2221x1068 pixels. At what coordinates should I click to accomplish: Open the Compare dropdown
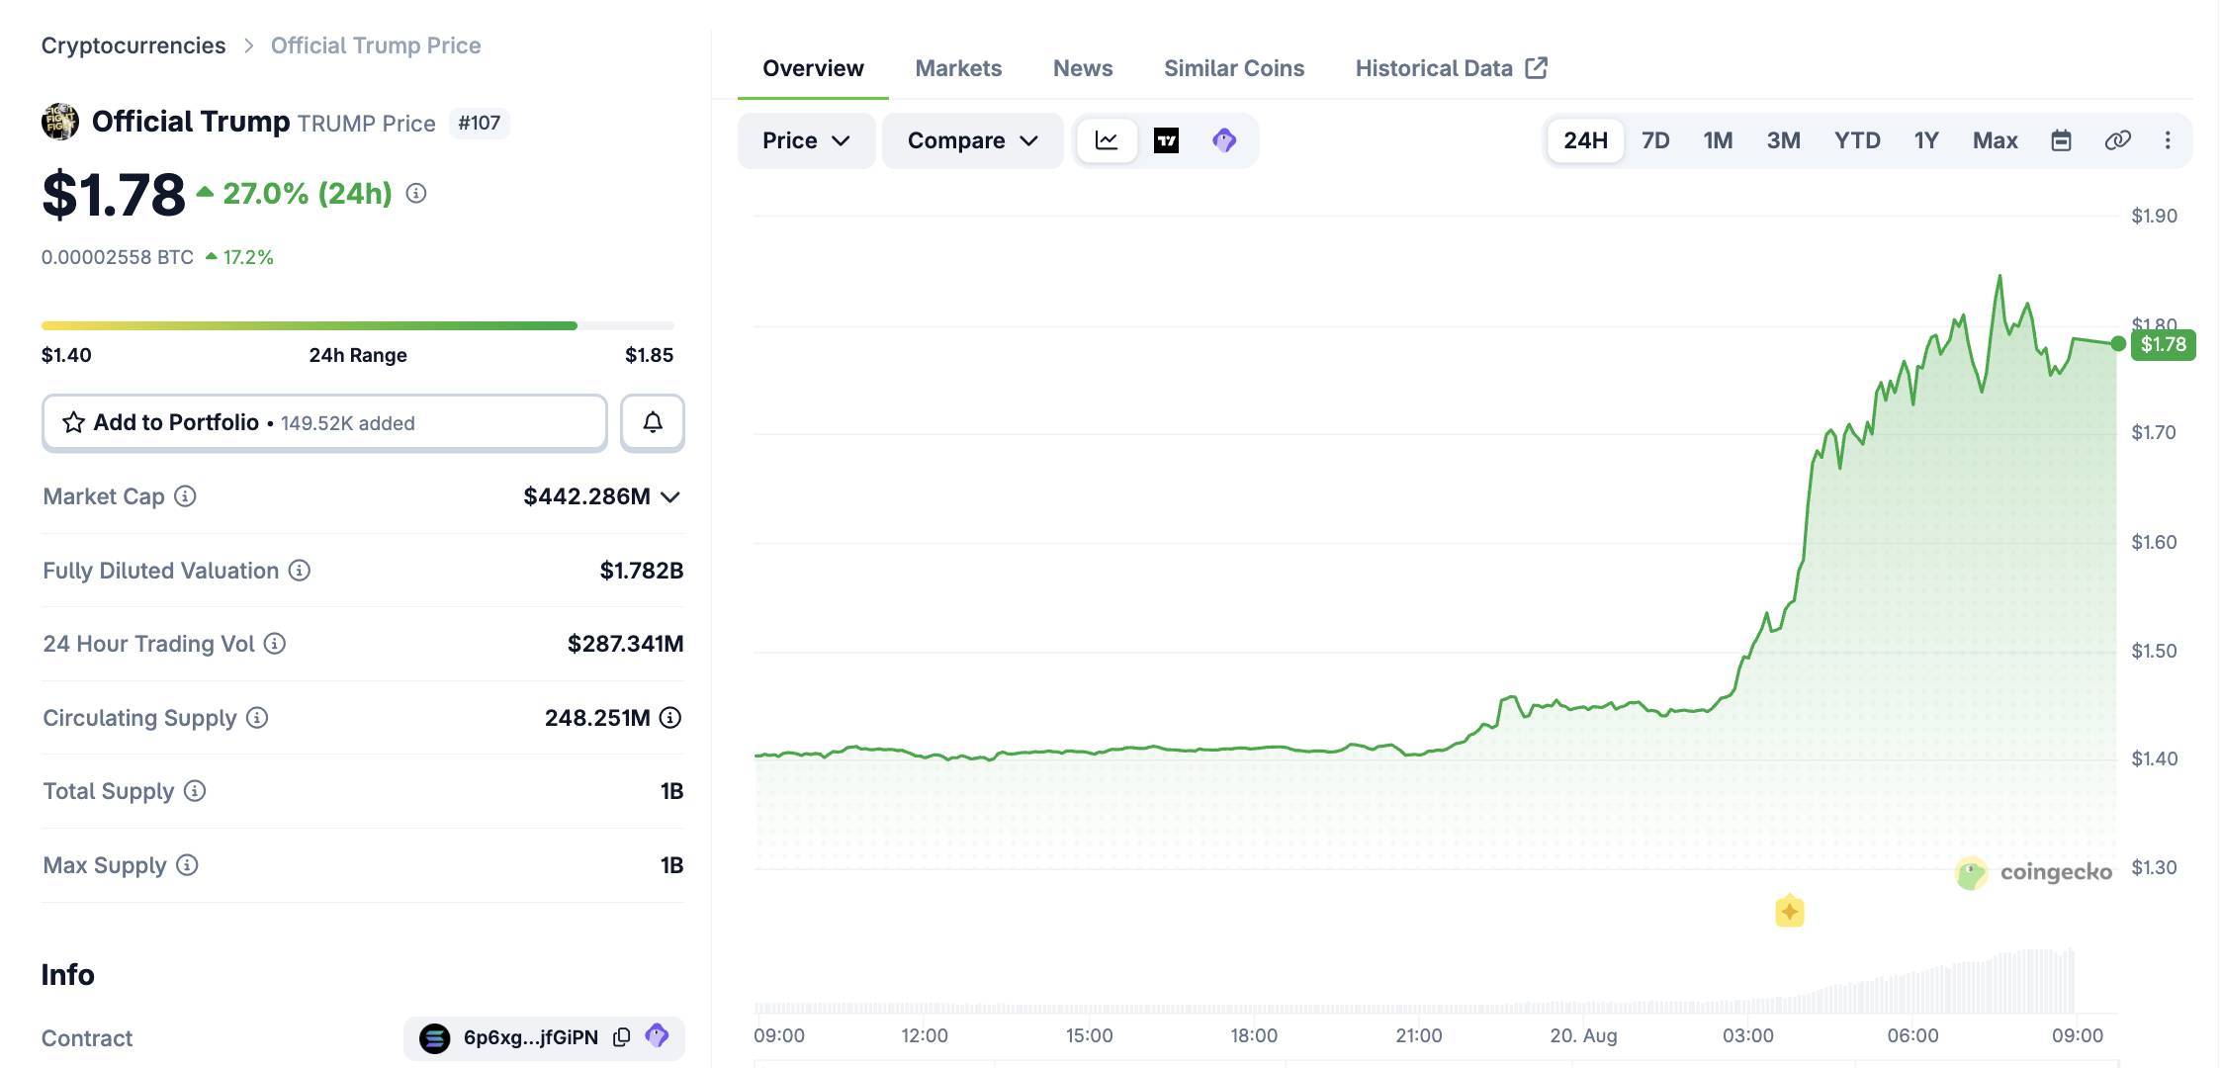click(973, 140)
